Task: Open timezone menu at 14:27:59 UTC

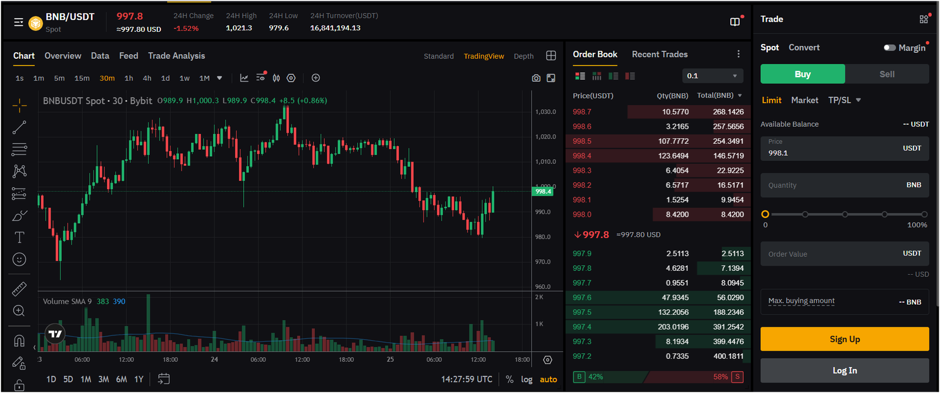Action: point(466,379)
